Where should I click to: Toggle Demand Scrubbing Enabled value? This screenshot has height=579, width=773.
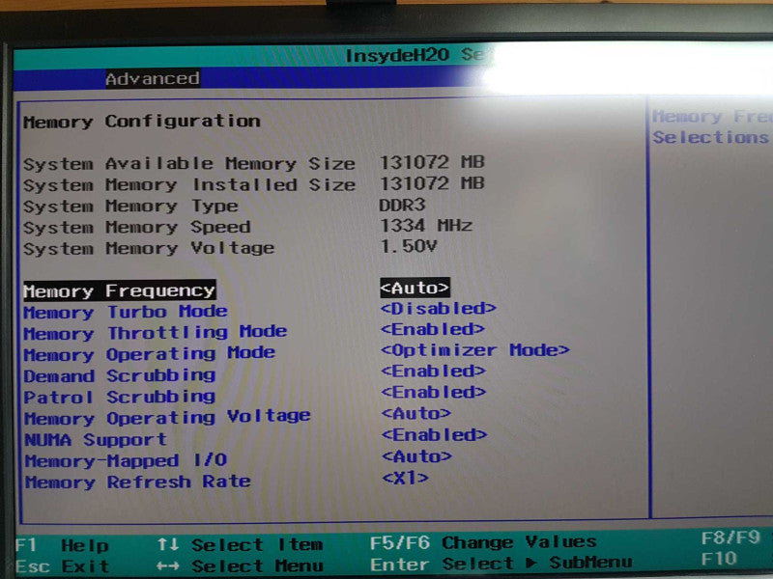(x=433, y=372)
